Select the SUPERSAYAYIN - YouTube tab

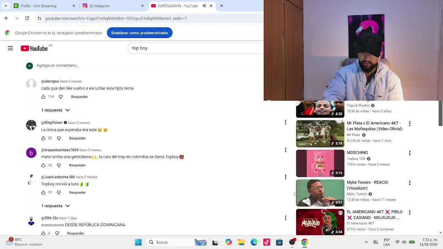pyautogui.click(x=182, y=6)
